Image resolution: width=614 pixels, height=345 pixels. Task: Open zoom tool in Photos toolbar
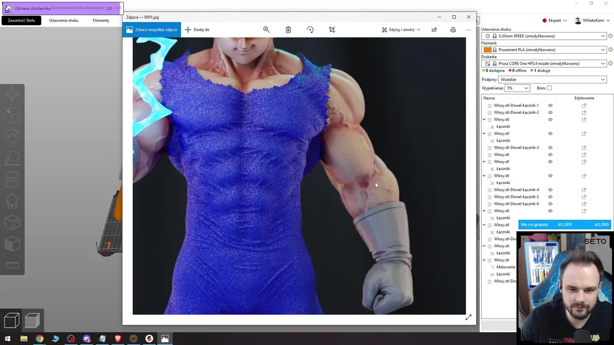point(267,30)
